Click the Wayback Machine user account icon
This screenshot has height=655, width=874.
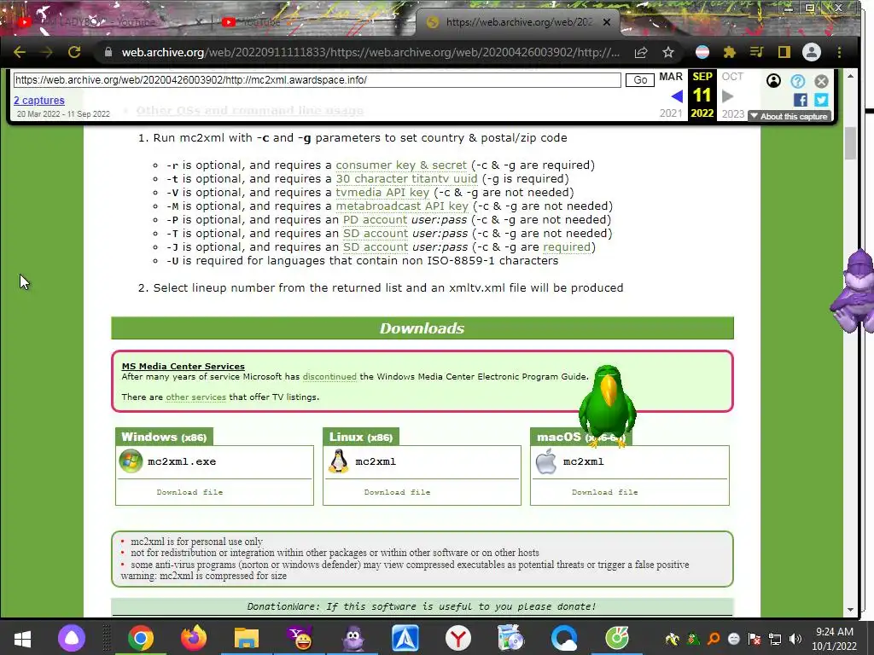click(773, 81)
